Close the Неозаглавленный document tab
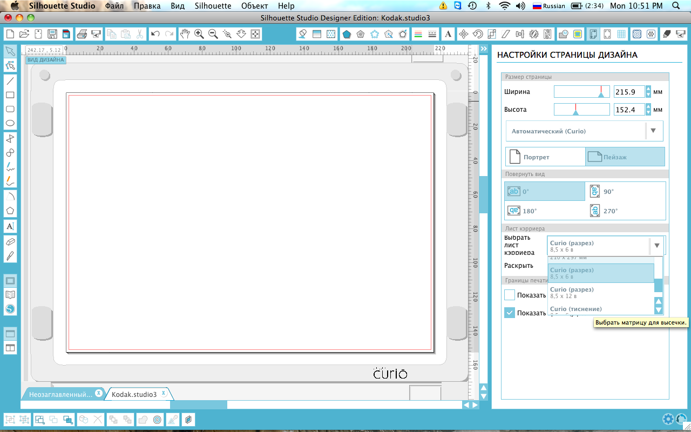Image resolution: width=691 pixels, height=432 pixels. pyautogui.click(x=98, y=393)
